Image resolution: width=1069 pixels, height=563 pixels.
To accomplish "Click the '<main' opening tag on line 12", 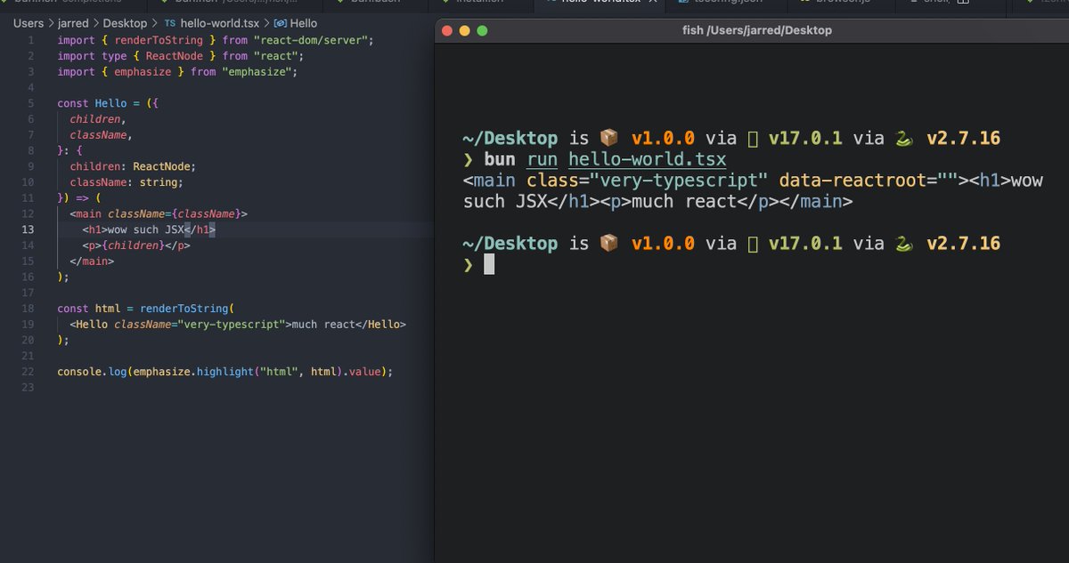I will point(86,214).
